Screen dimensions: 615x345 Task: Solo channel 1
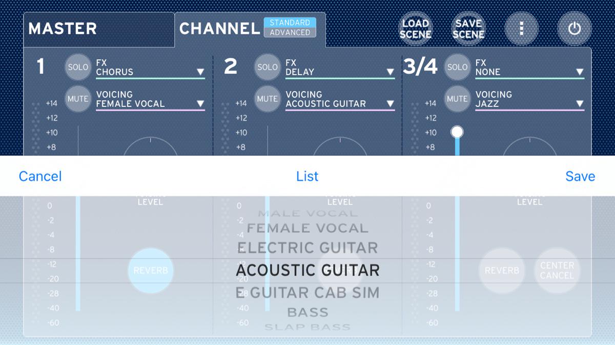coord(78,67)
